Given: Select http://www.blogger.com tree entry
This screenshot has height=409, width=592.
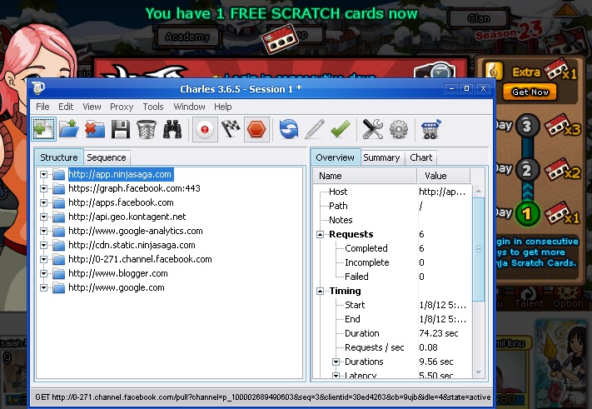Looking at the screenshot, I should tap(117, 273).
